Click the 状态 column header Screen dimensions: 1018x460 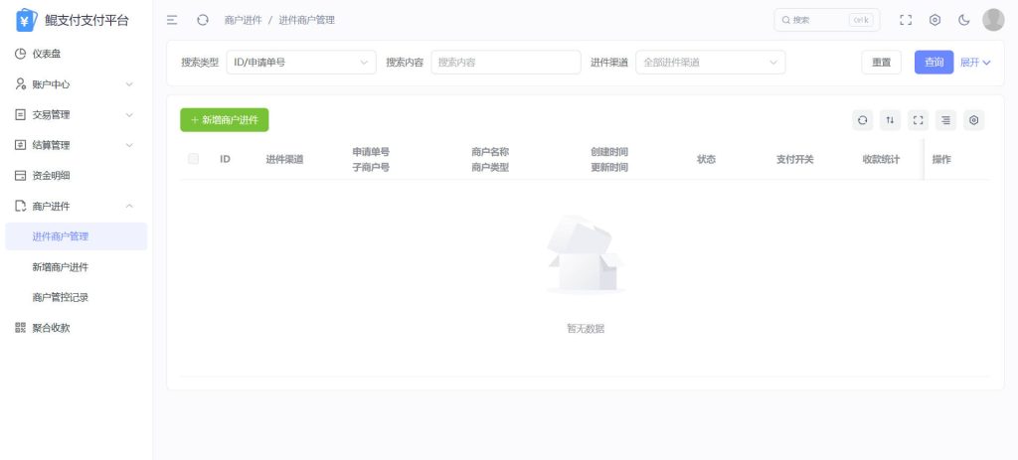[707, 159]
